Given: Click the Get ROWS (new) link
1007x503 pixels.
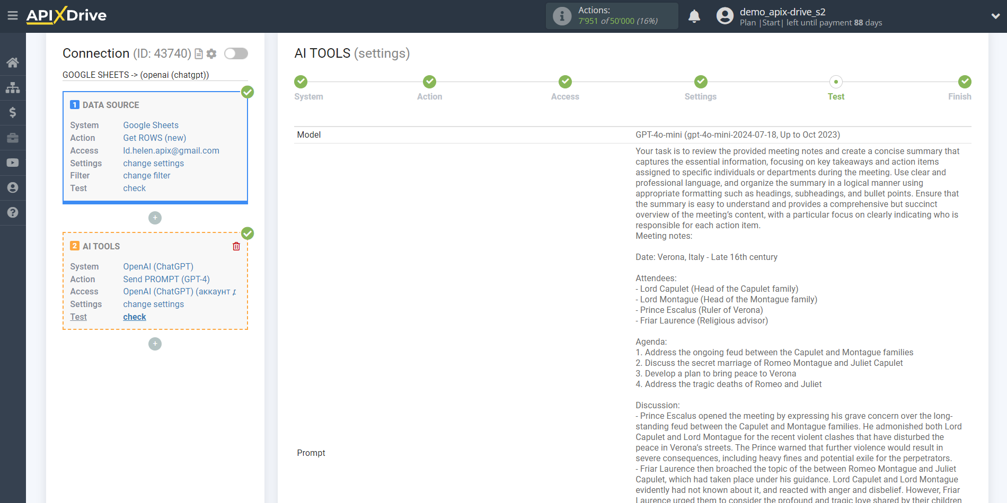Looking at the screenshot, I should 154,138.
